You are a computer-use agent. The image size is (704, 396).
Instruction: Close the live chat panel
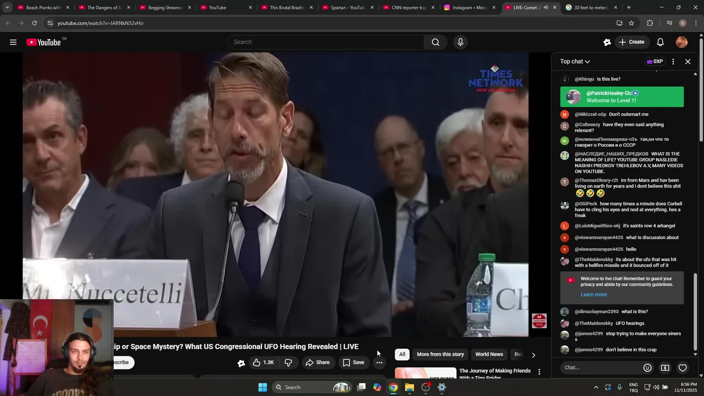(x=687, y=62)
